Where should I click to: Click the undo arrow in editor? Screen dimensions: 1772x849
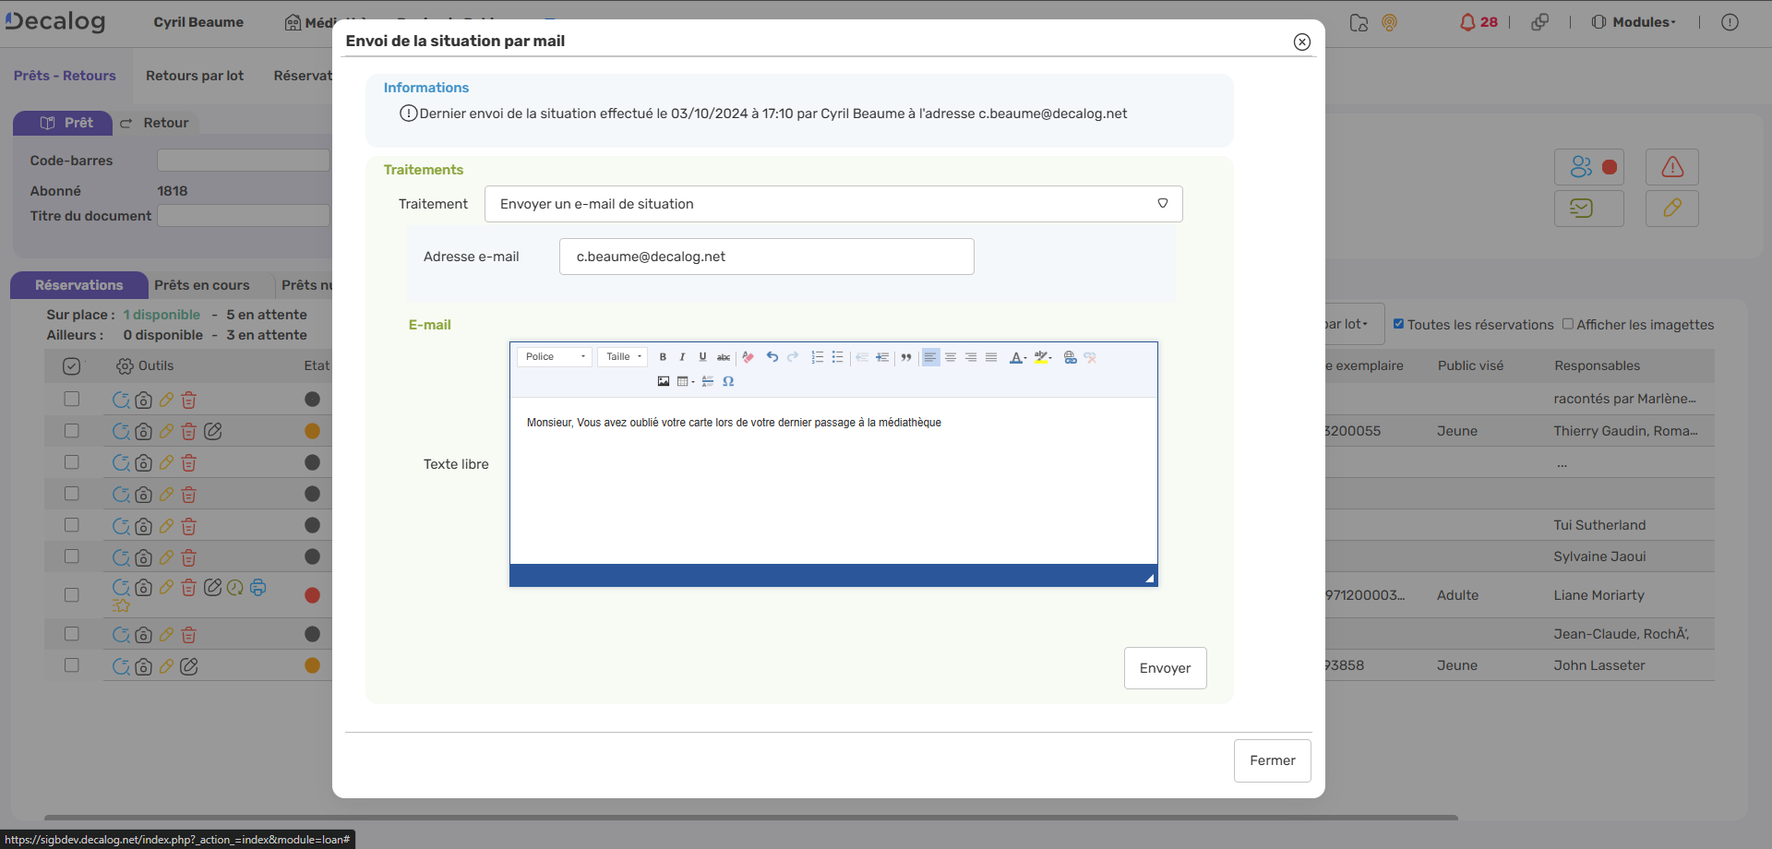(x=772, y=357)
